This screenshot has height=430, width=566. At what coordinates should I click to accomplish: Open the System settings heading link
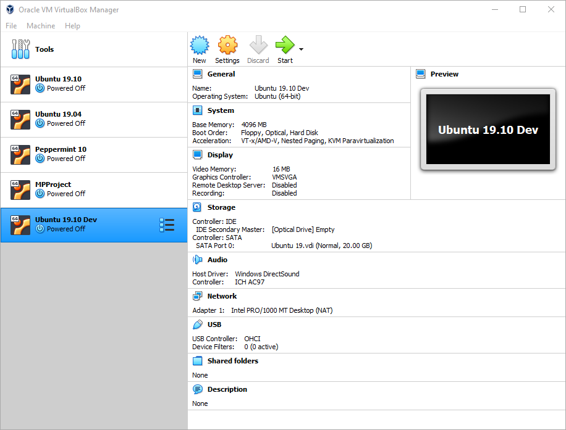tap(221, 110)
